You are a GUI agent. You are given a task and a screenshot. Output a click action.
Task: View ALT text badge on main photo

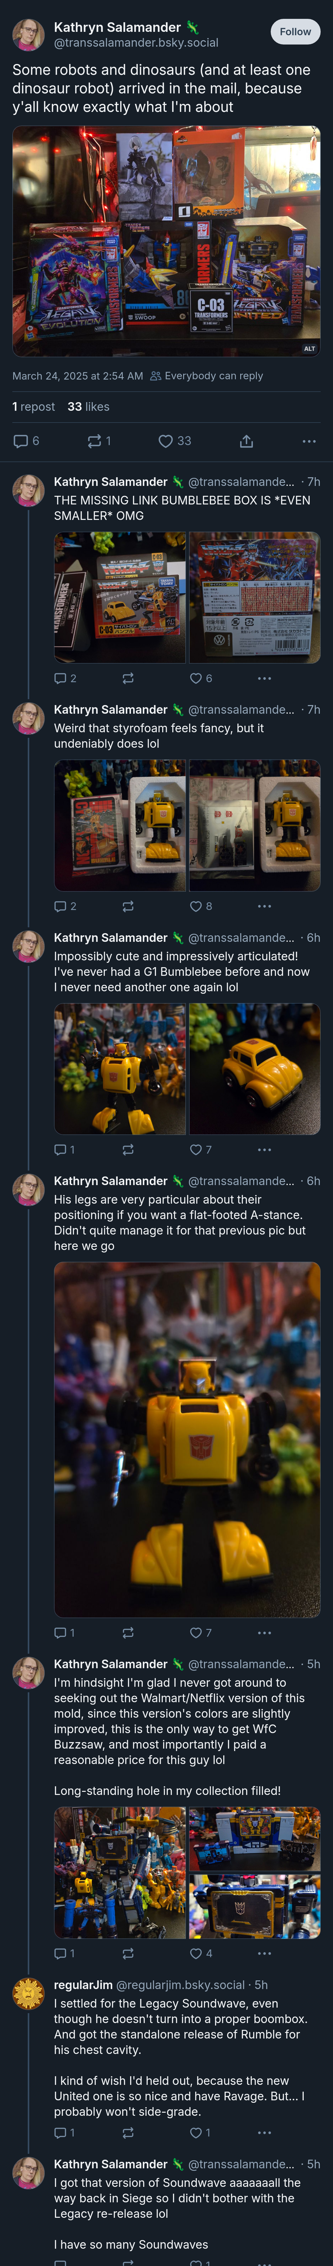(309, 348)
